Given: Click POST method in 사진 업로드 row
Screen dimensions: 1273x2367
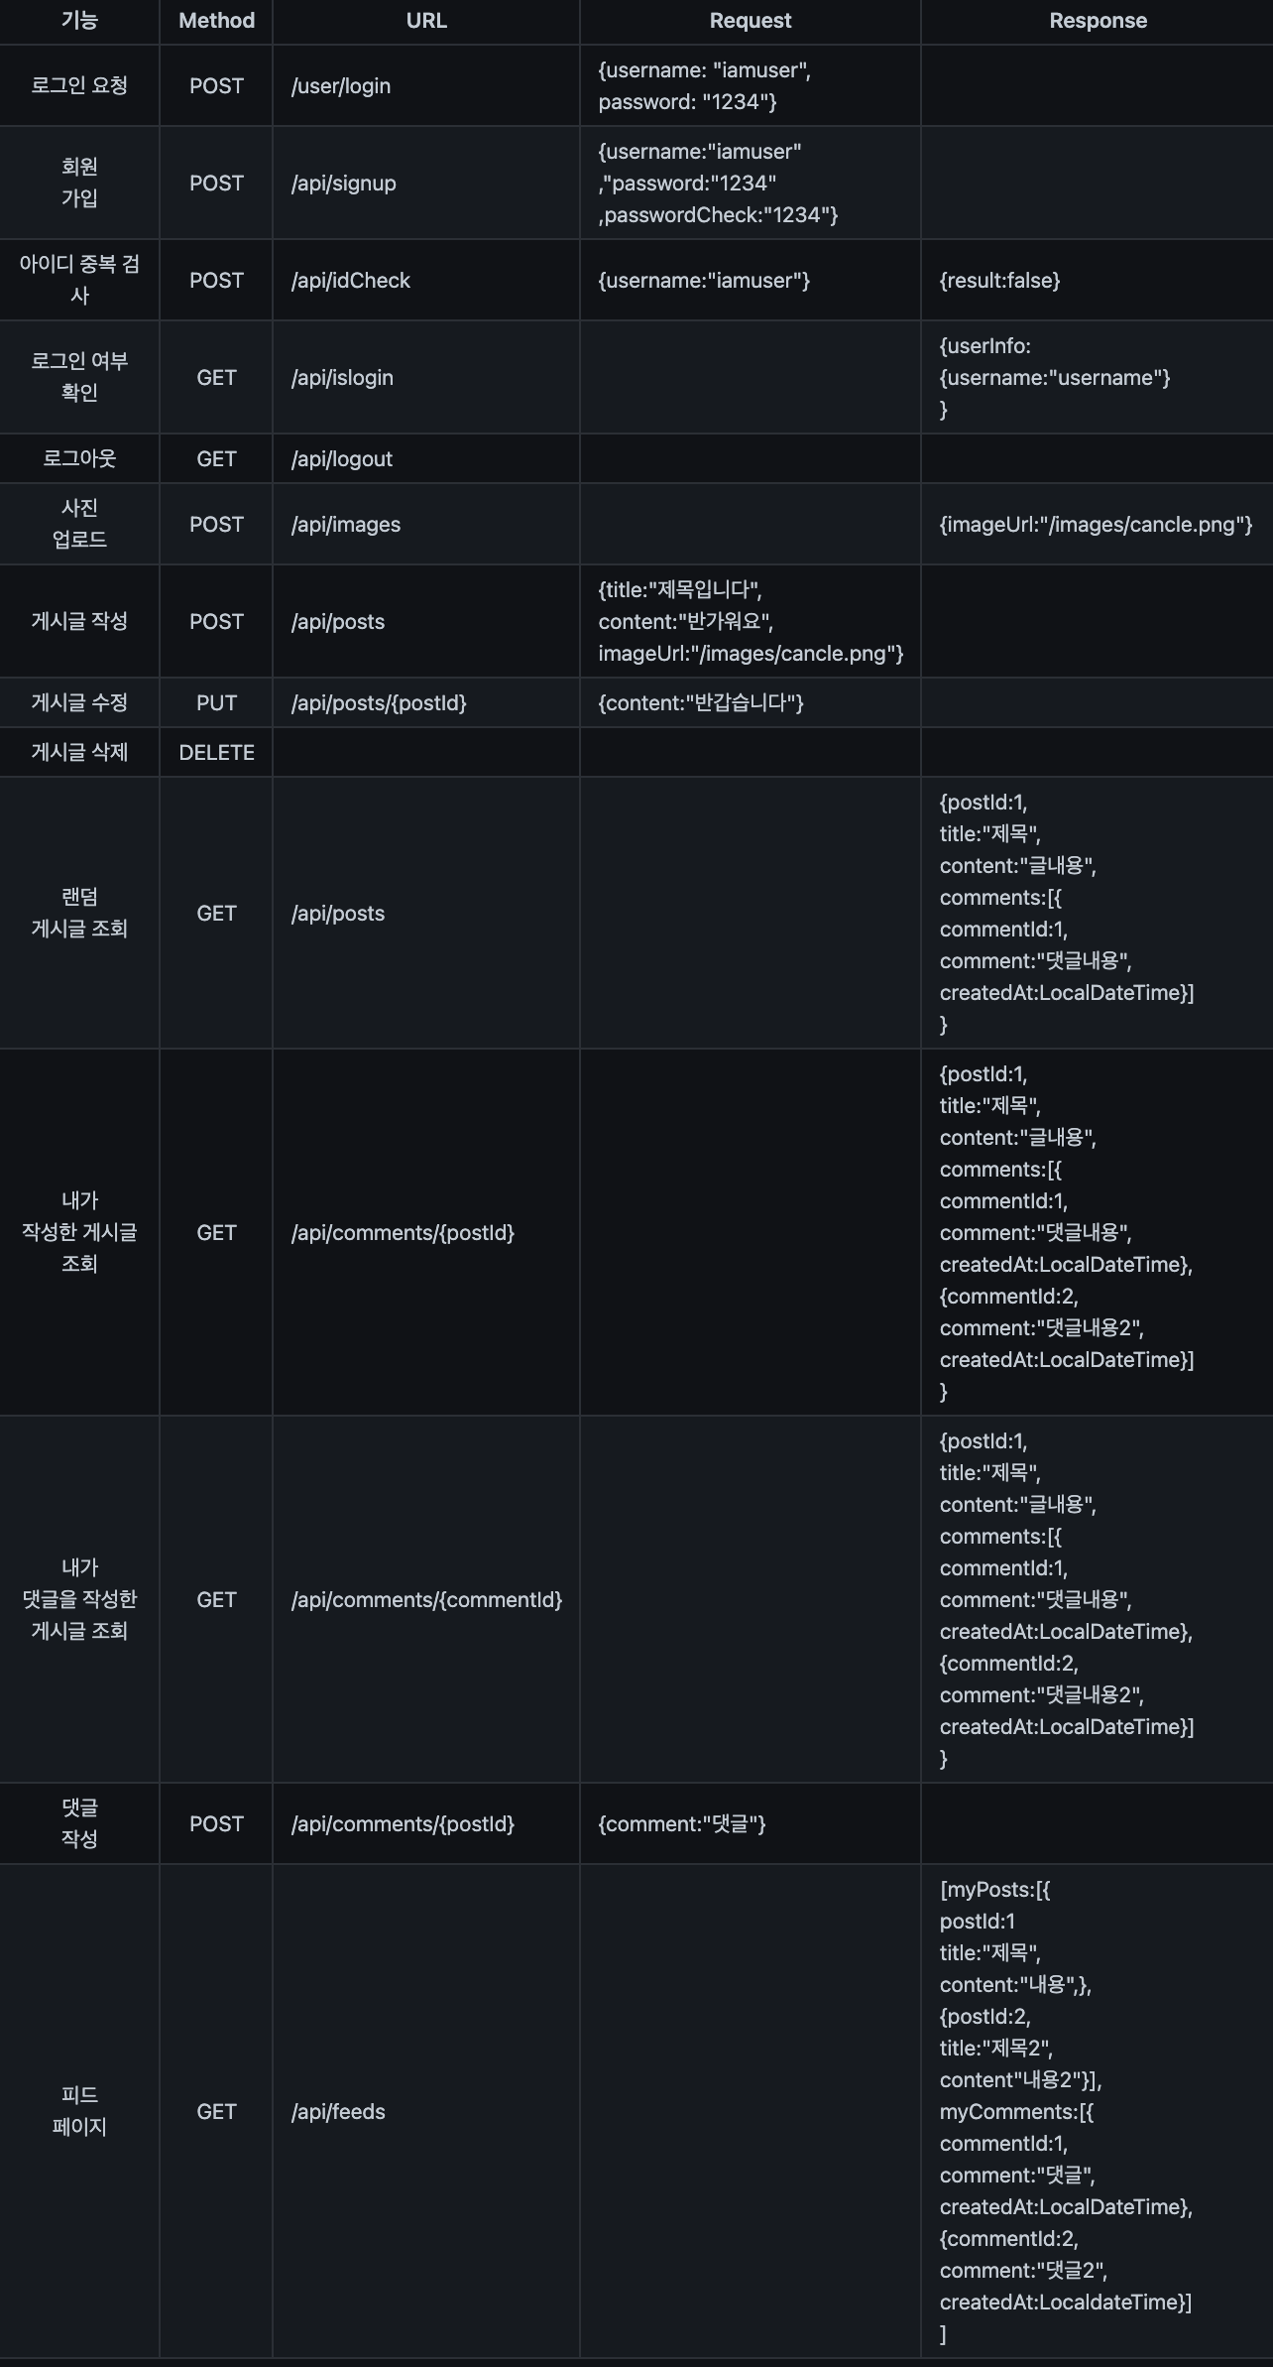Looking at the screenshot, I should 216,524.
